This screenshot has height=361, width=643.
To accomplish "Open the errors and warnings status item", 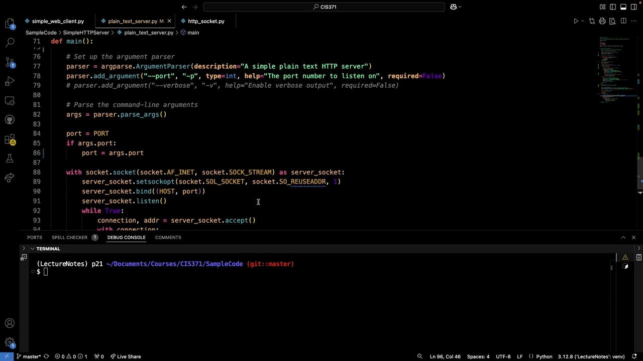I will 71,356.
